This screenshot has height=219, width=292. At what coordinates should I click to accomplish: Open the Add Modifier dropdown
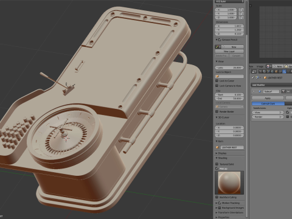coord(271,85)
